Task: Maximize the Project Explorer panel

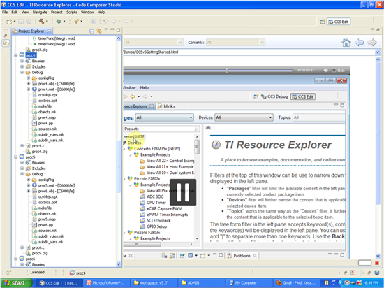Action: [118, 30]
